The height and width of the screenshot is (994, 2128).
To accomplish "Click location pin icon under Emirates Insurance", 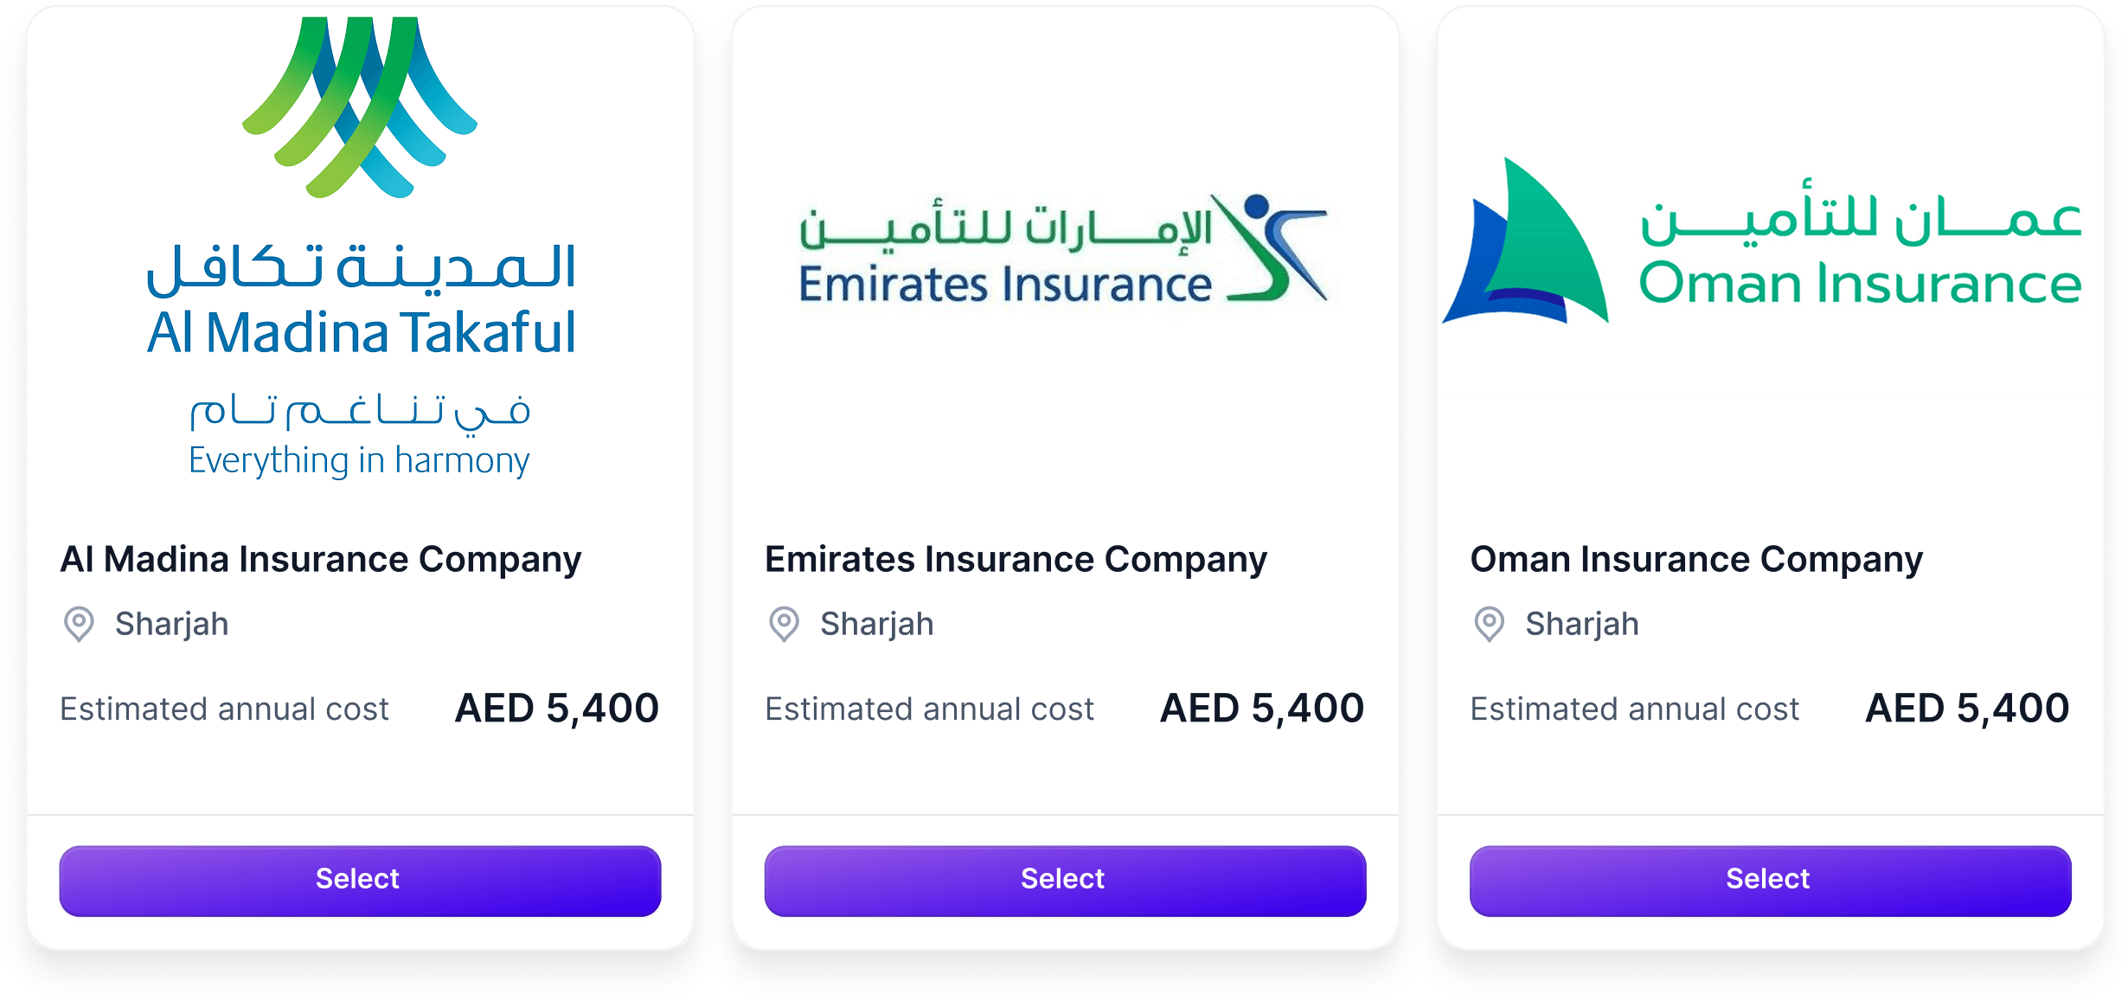I will click(x=784, y=624).
